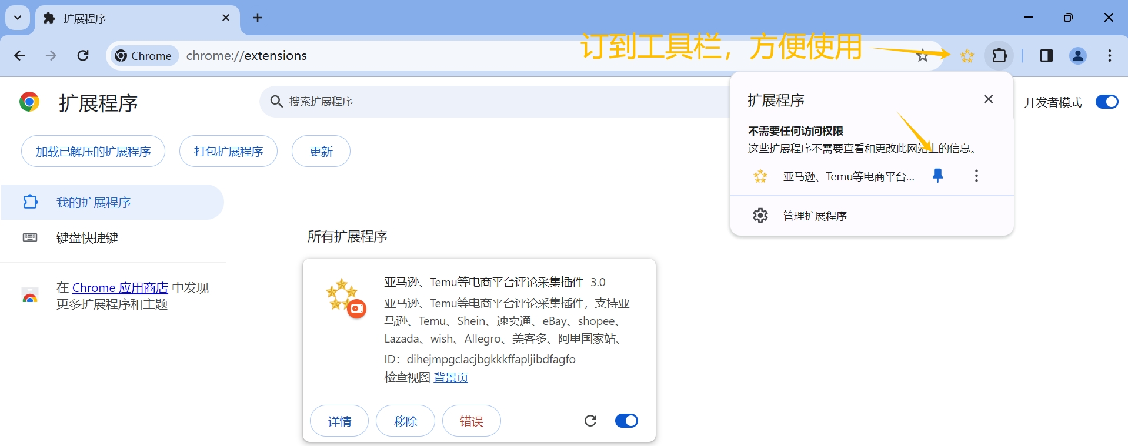Image resolution: width=1128 pixels, height=446 pixels.
Task: Unpin the extension with the pin icon
Action: 938,176
